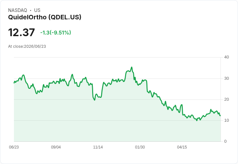Click the 12.37 current price value
Screen dimensions: 238x164
tap(21, 32)
